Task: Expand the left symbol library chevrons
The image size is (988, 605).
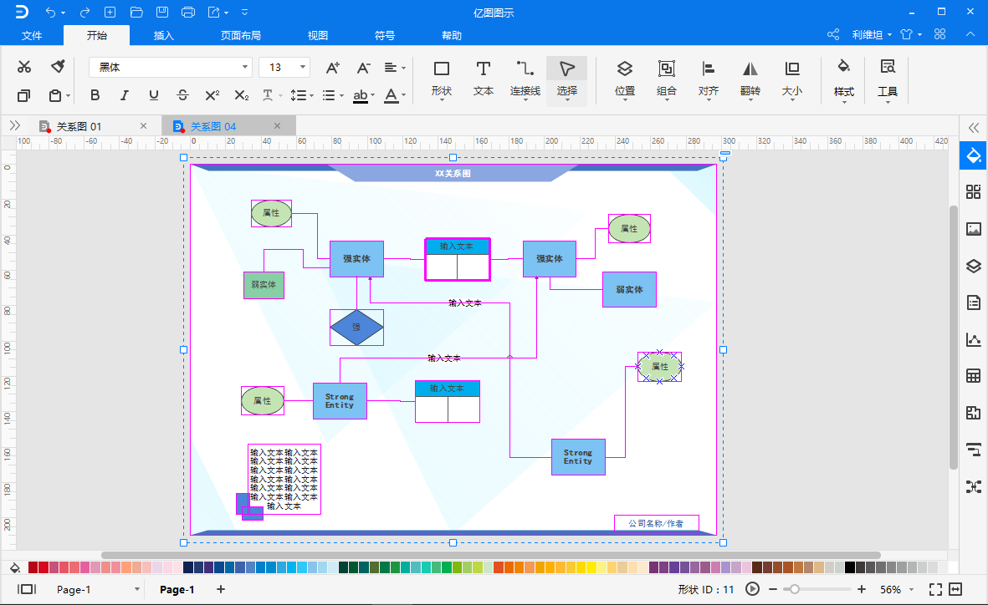Action: [x=15, y=126]
